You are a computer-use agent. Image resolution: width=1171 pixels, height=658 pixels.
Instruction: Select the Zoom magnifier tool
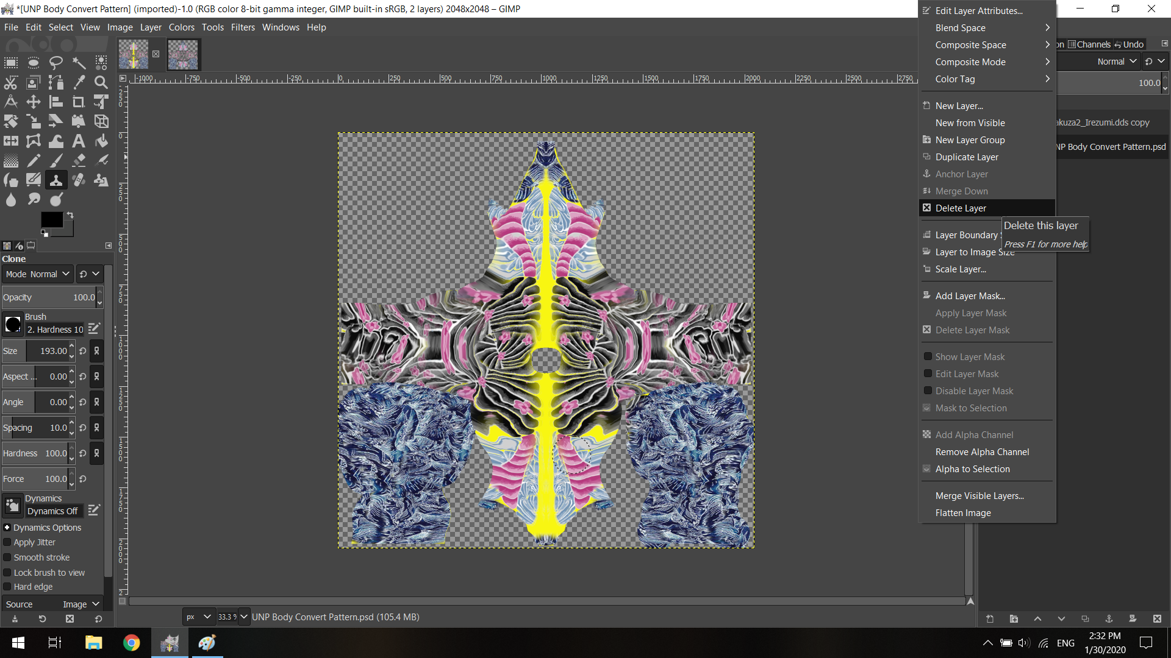click(101, 82)
